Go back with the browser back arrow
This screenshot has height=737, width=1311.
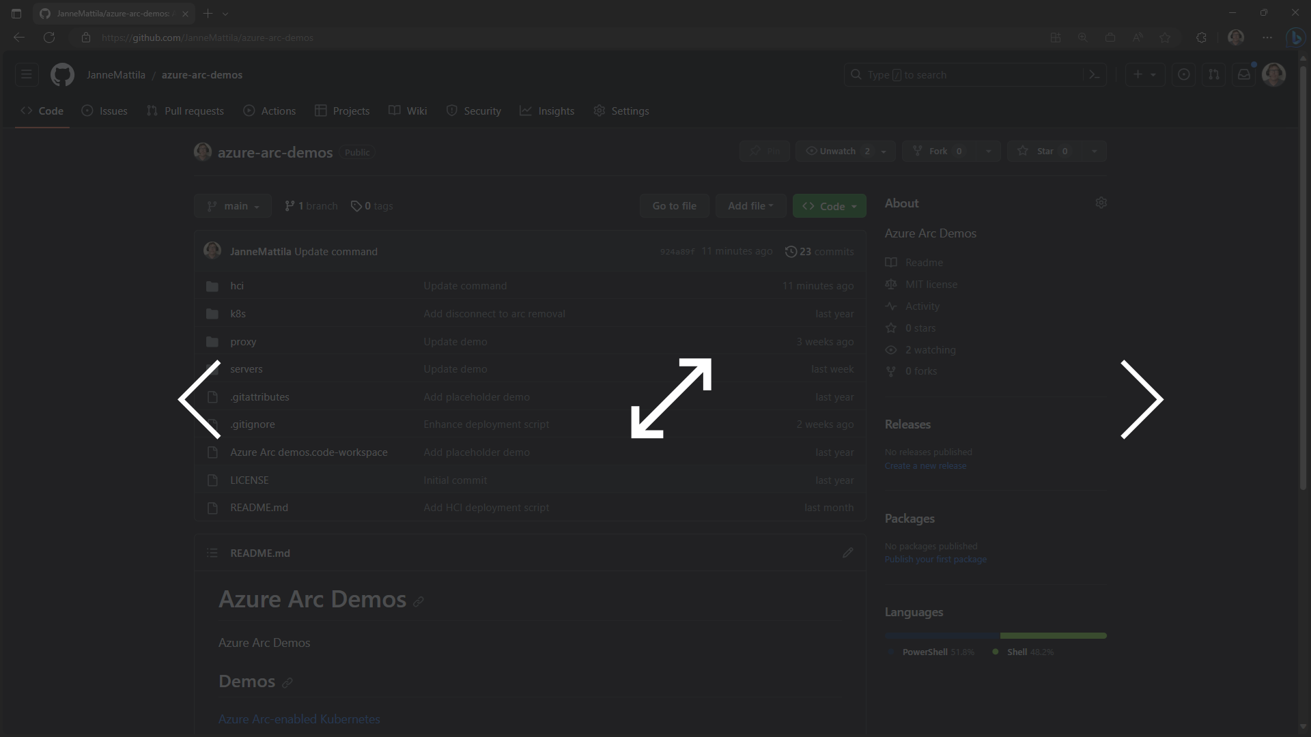19,38
